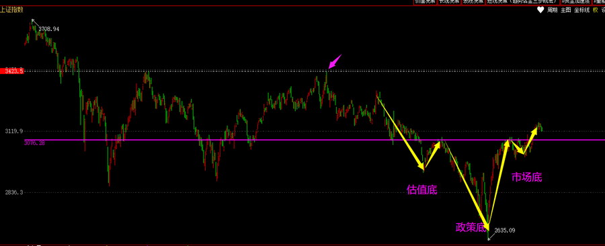Screen dimensions: 605x246
Task: Click the 2635.09 low price marker
Action: (505, 231)
